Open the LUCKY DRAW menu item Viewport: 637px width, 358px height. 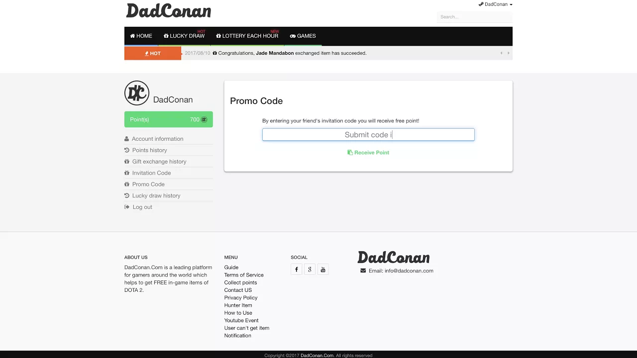[184, 36]
